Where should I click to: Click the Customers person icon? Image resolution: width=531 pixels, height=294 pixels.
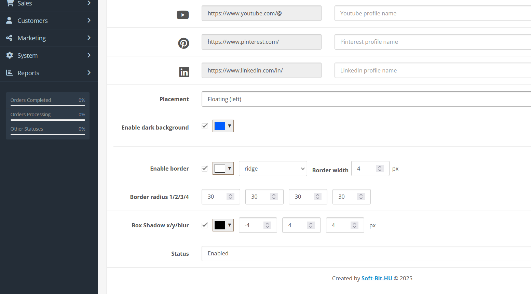(x=10, y=21)
